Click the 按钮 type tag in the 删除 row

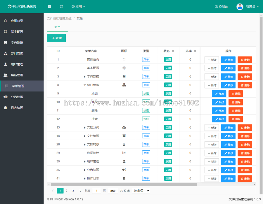[146, 110]
